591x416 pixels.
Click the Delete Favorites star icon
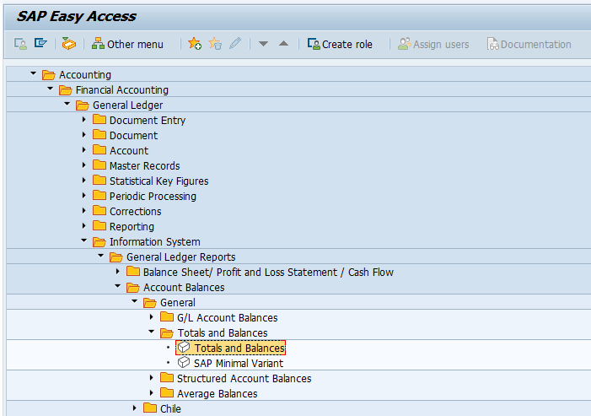(215, 44)
